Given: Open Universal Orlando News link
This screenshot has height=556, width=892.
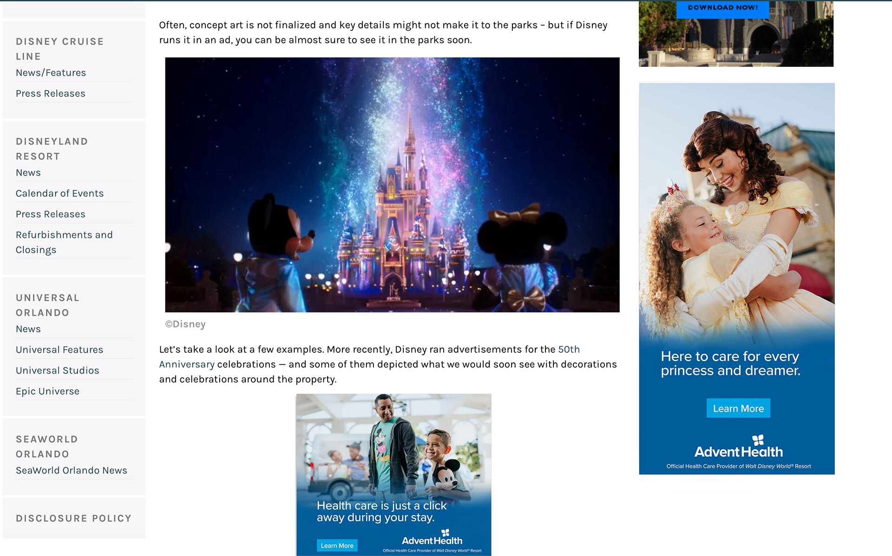Looking at the screenshot, I should 28,329.
